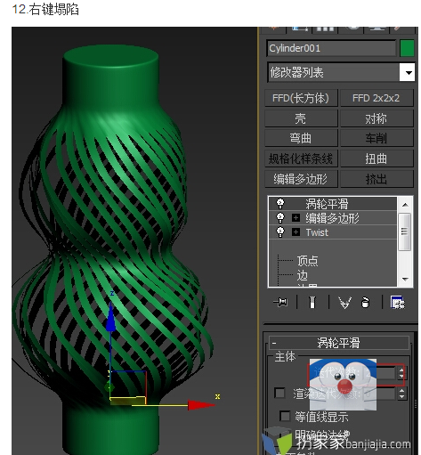421x455 pixels.
Task: Decrease 渲染迭代次数 with spinner down arrow
Action: [x=401, y=397]
